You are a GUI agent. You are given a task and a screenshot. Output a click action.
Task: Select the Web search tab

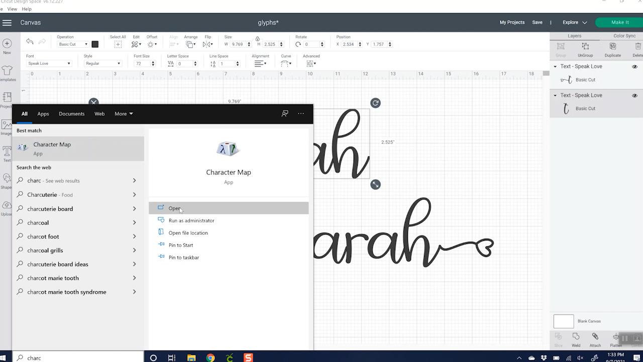pos(99,114)
